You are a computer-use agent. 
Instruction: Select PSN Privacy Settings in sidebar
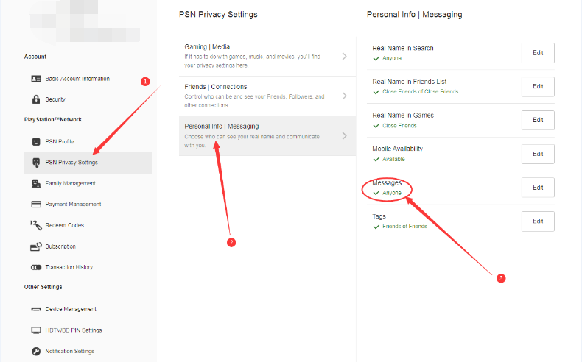click(88, 163)
